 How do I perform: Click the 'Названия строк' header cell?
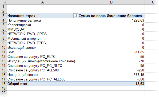coord(42,16)
